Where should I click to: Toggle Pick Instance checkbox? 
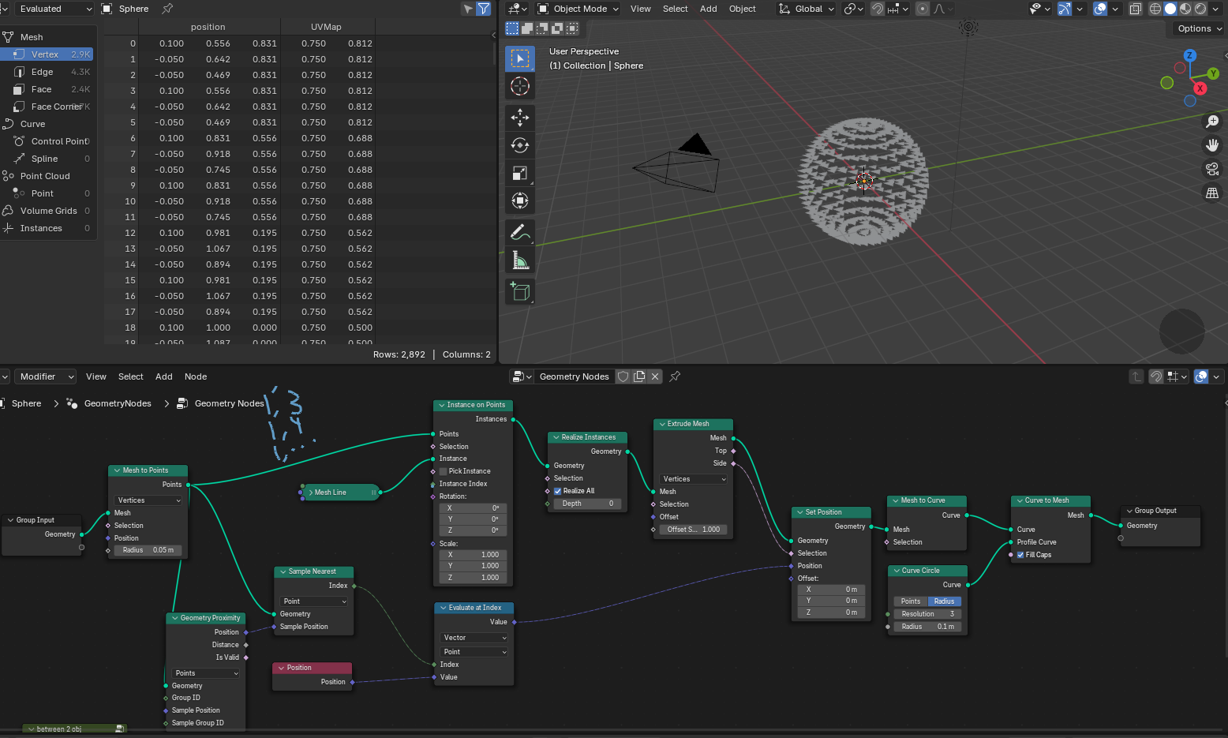(x=444, y=471)
